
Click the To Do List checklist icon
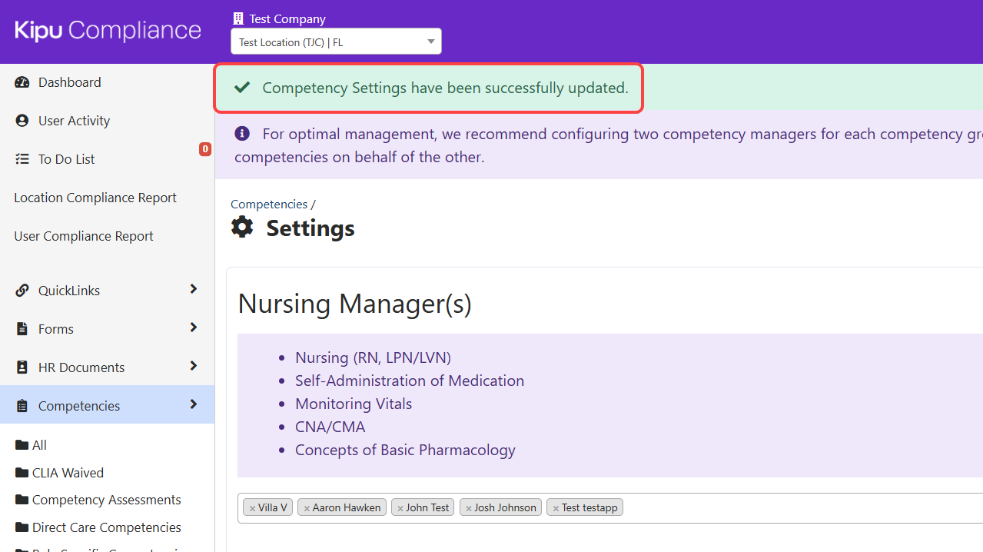pos(22,159)
